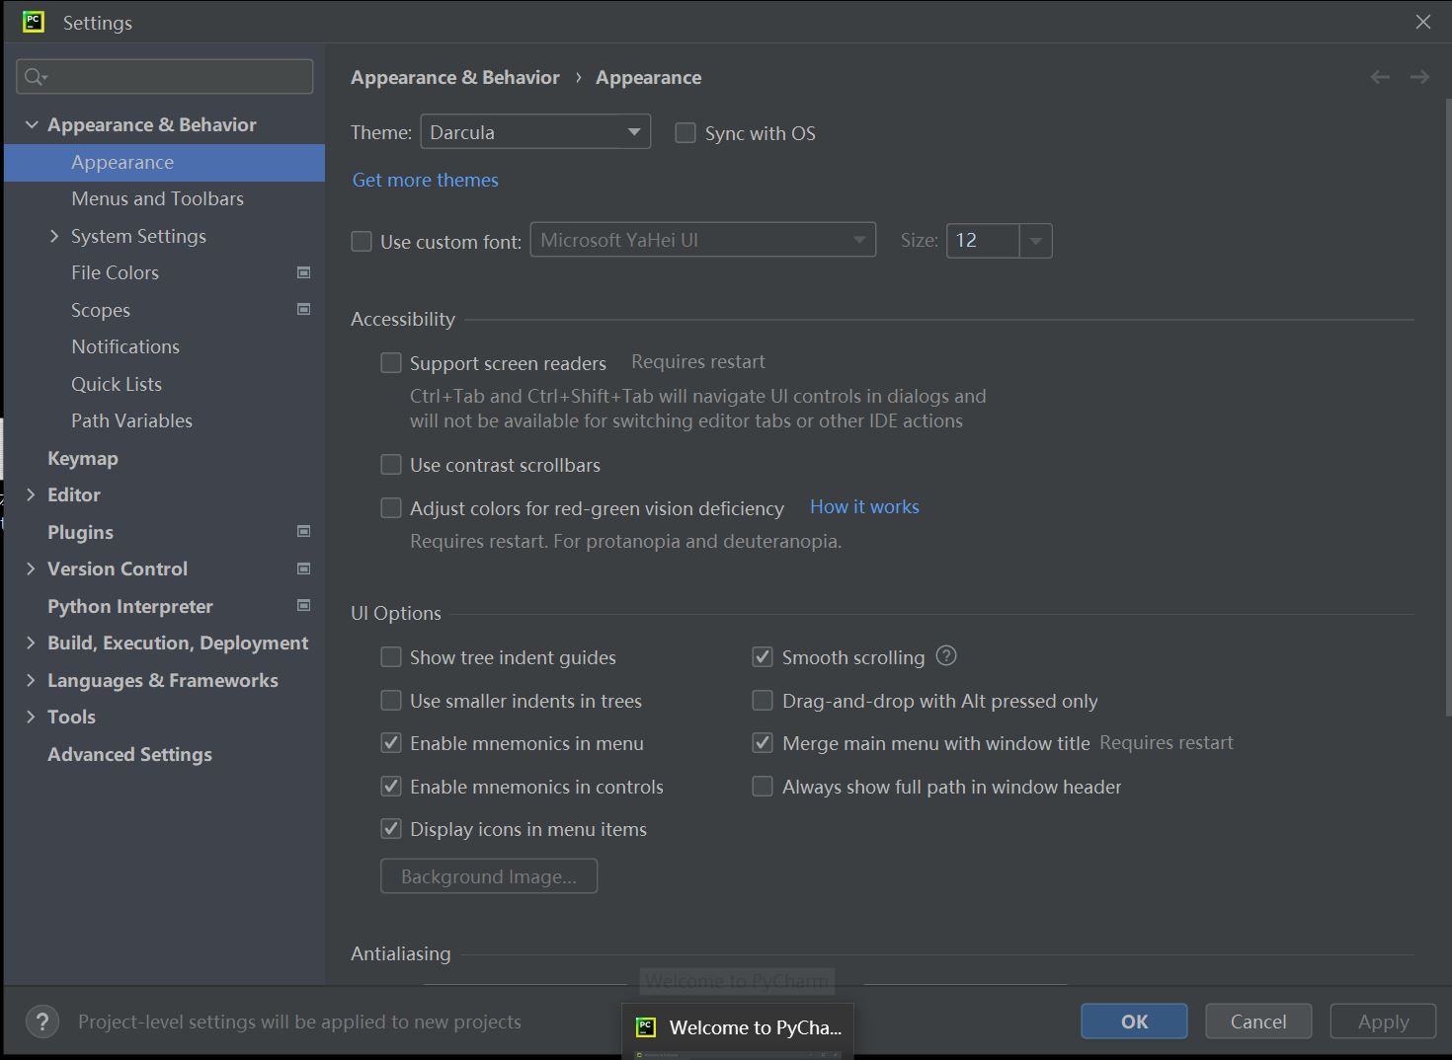This screenshot has height=1060, width=1452.
Task: Enable Use contrast scrollbars checkbox
Action: click(x=391, y=465)
